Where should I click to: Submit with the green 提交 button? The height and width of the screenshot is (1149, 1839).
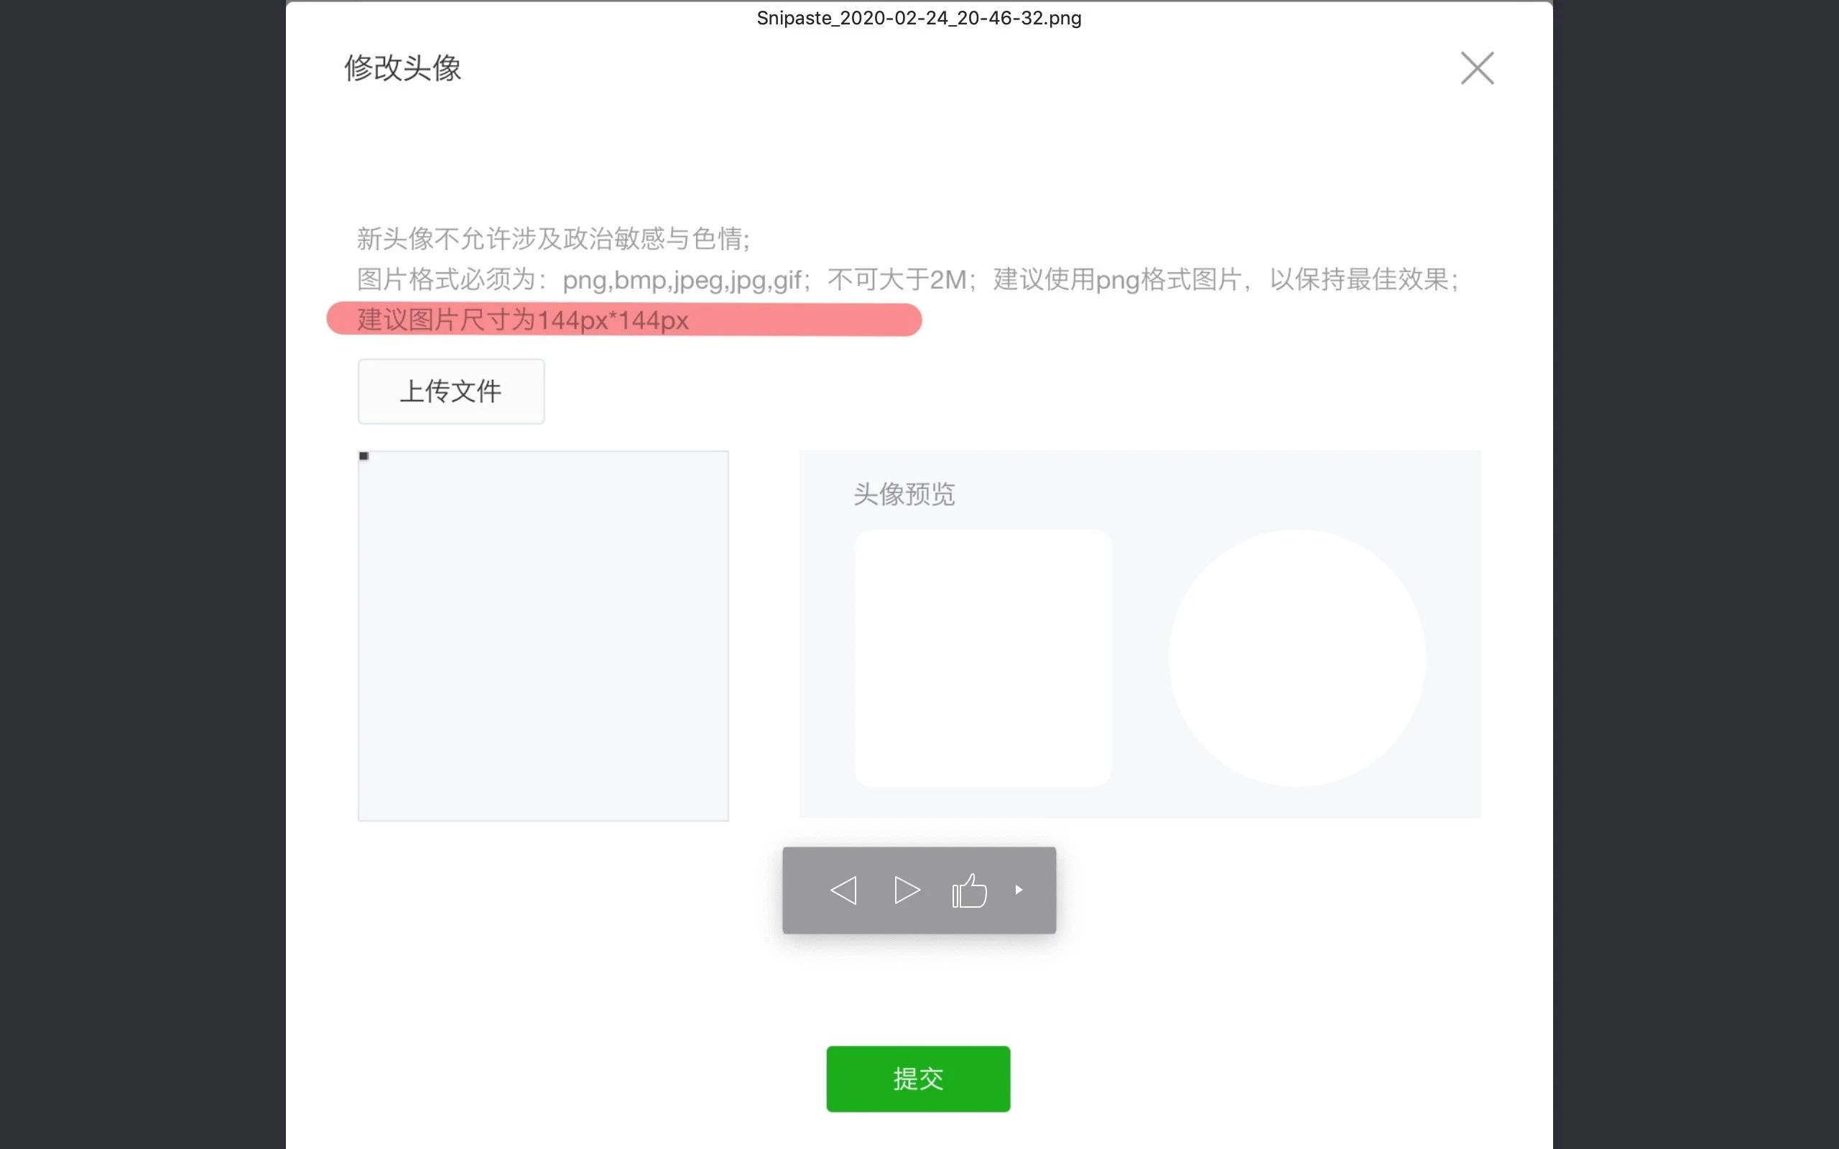pos(918,1079)
